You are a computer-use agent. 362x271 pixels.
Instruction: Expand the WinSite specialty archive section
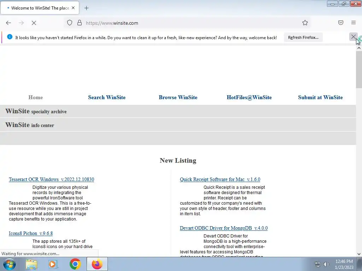(x=178, y=111)
